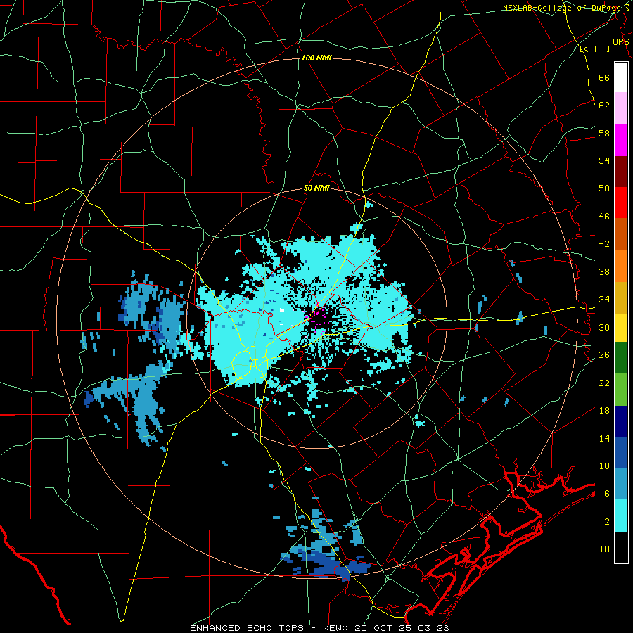
Task: Click the "100 NMI" range ring label
Action: point(316,58)
